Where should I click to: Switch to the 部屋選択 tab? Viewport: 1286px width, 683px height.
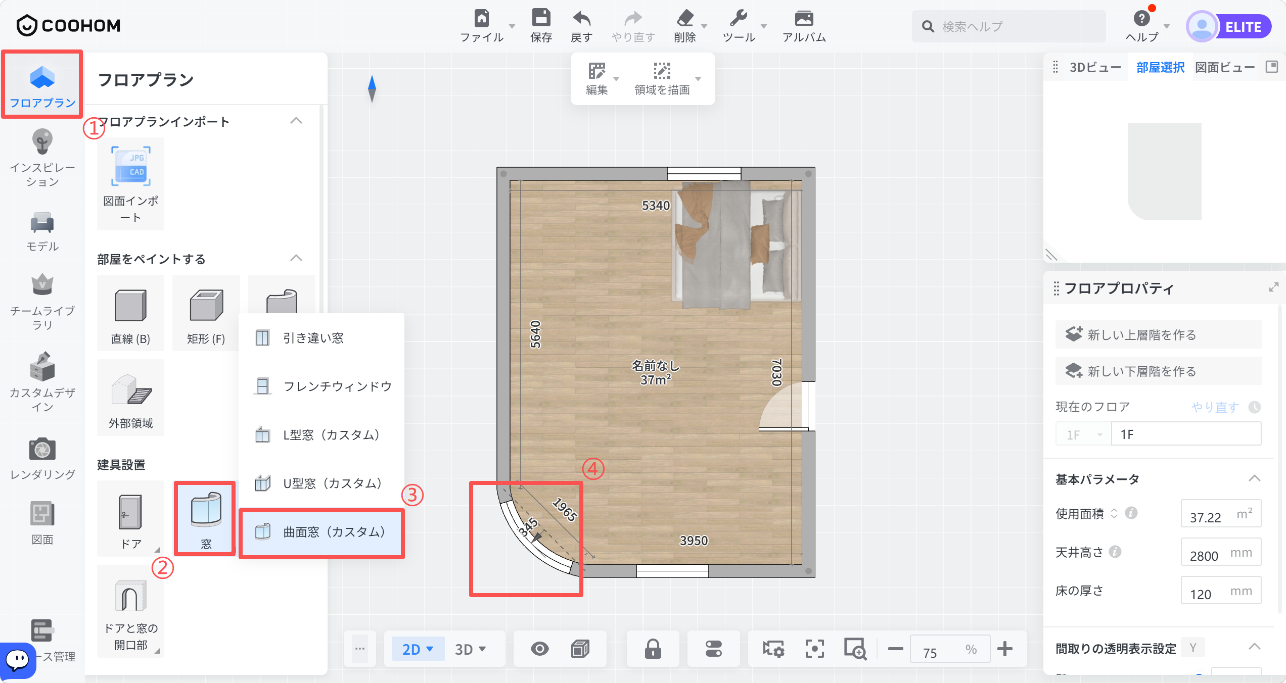point(1160,67)
